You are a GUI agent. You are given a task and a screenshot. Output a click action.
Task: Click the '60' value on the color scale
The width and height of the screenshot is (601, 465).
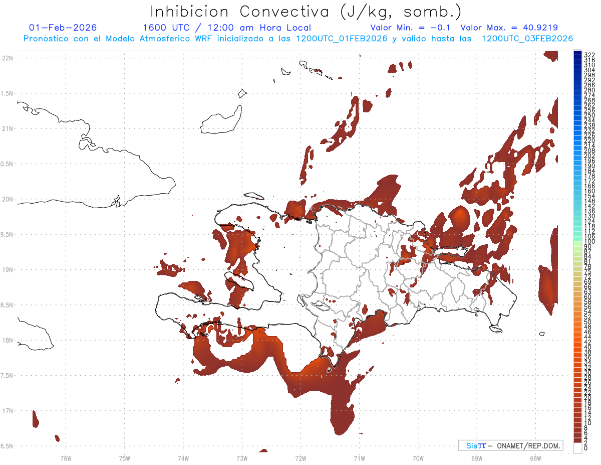point(588,297)
